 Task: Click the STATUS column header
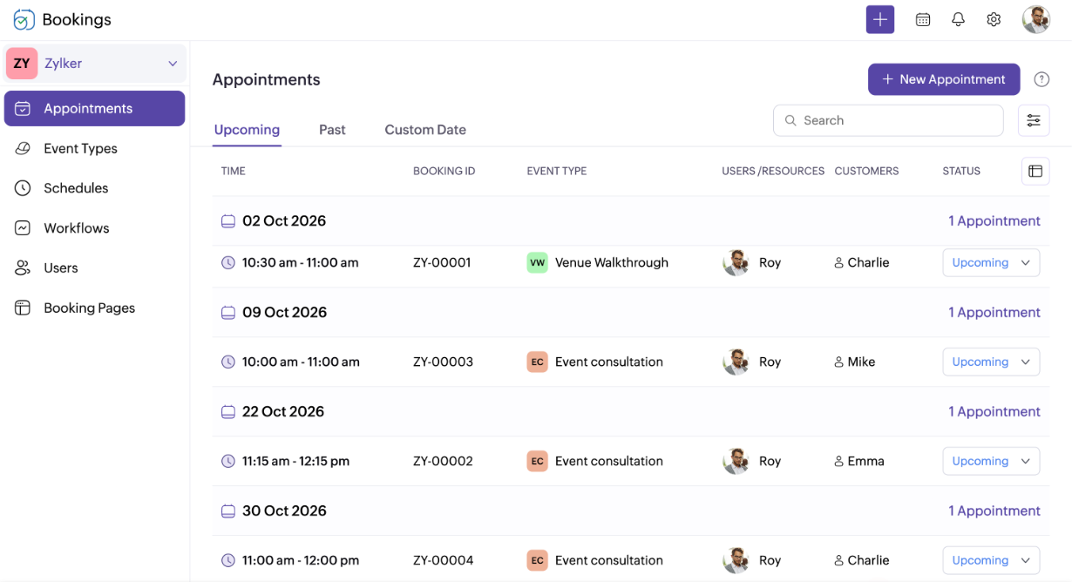click(961, 171)
